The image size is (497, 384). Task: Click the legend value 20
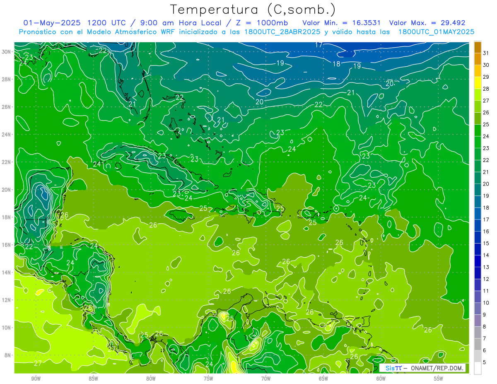(x=486, y=184)
